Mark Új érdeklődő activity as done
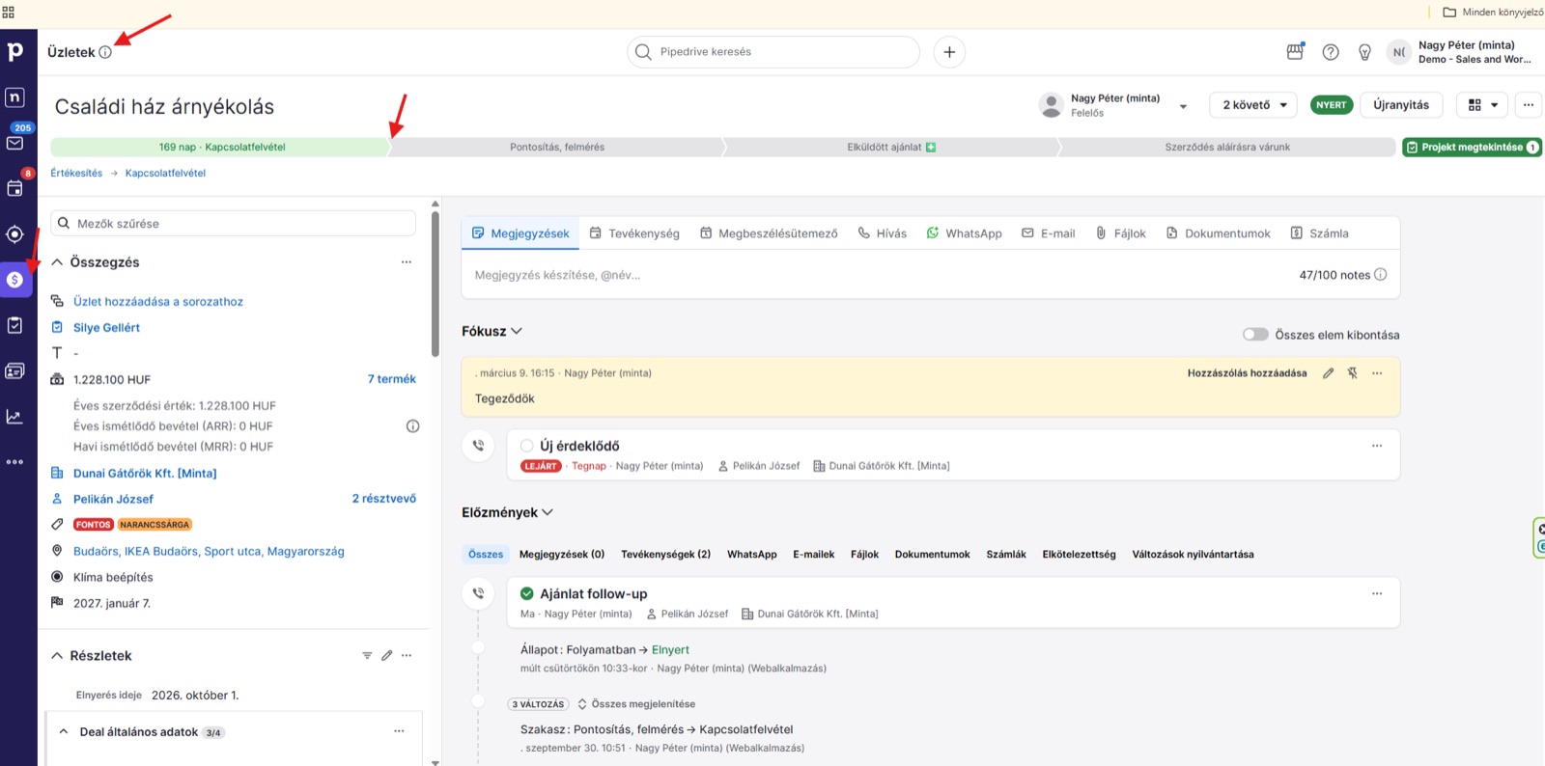The image size is (1545, 766). click(x=527, y=446)
